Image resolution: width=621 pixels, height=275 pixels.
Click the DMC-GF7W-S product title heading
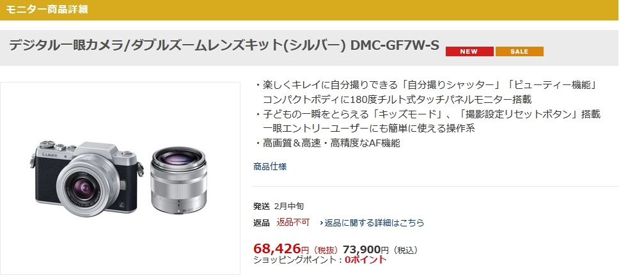pos(224,46)
